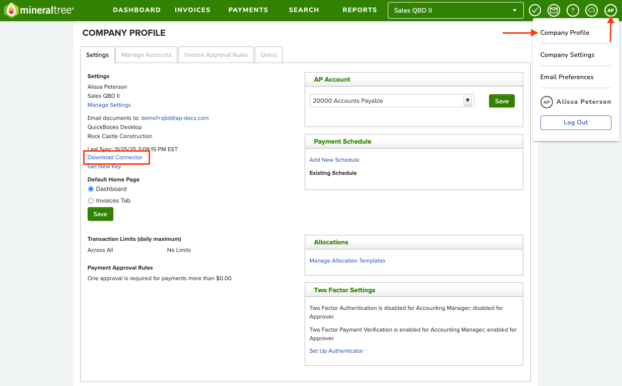This screenshot has height=386, width=622.
Task: Click the COMPANY PROFILE page heading
Action: pos(124,33)
